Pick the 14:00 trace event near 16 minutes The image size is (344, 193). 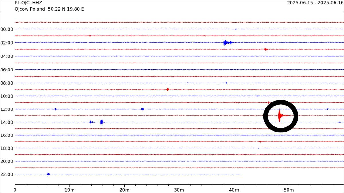pyautogui.click(x=102, y=122)
